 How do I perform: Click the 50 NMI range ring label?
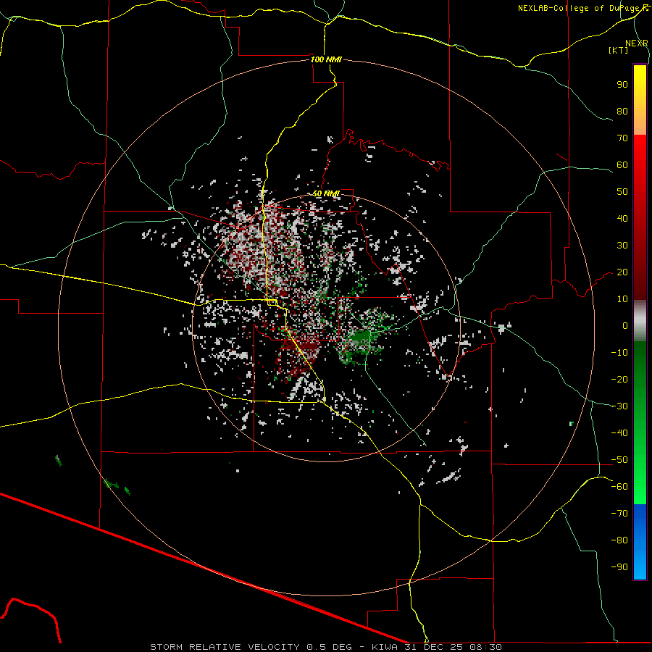[326, 193]
